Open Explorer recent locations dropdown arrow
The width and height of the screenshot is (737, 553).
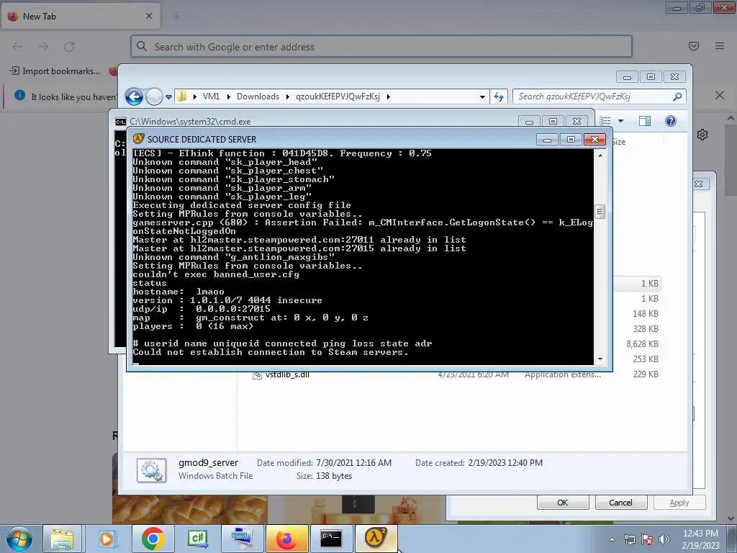(x=168, y=97)
